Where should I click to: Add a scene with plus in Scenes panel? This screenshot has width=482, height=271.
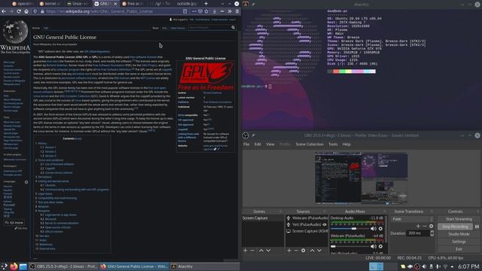click(245, 251)
